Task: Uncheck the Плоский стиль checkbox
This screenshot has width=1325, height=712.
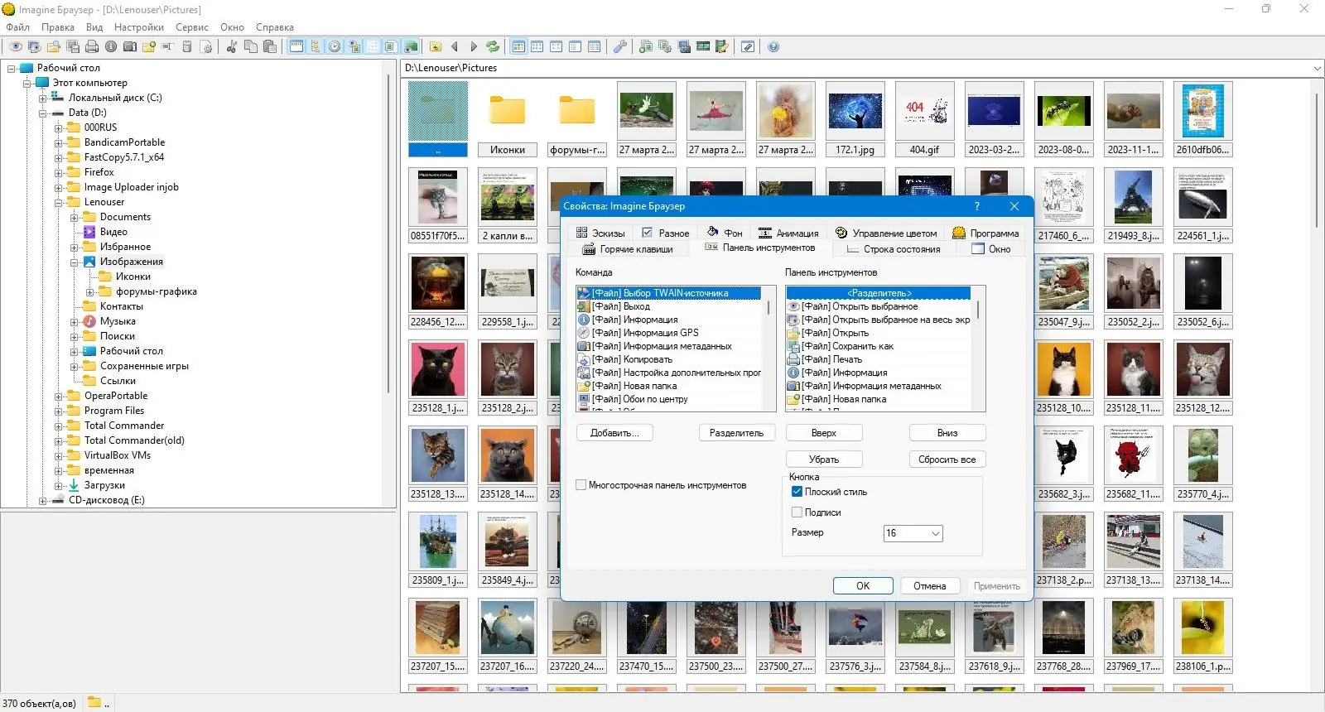Action: [797, 492]
